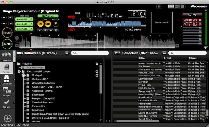Open the Deadmau5 playlist
The width and height of the screenshot is (209, 127).
coord(38,110)
